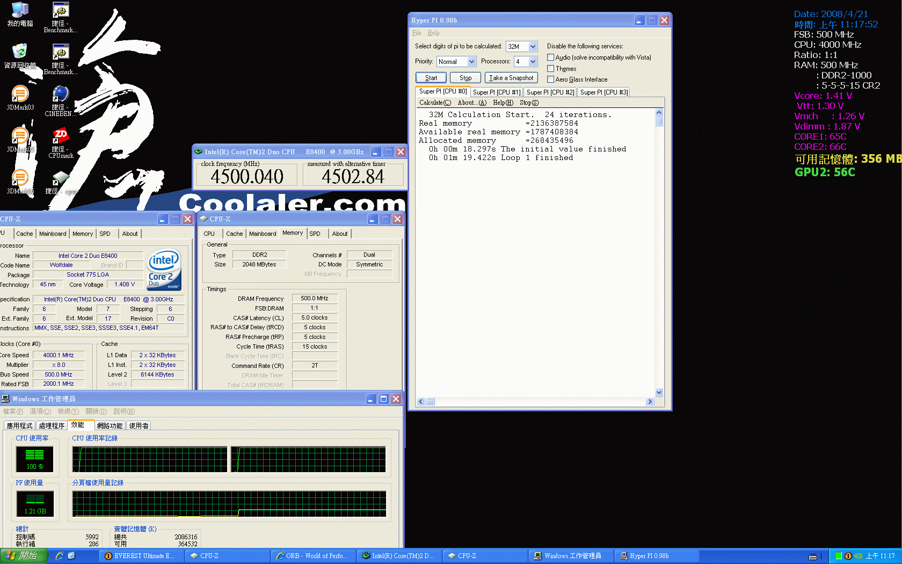Open Task Manager Users (使用者) tab
902x564 pixels.
pyautogui.click(x=139, y=425)
